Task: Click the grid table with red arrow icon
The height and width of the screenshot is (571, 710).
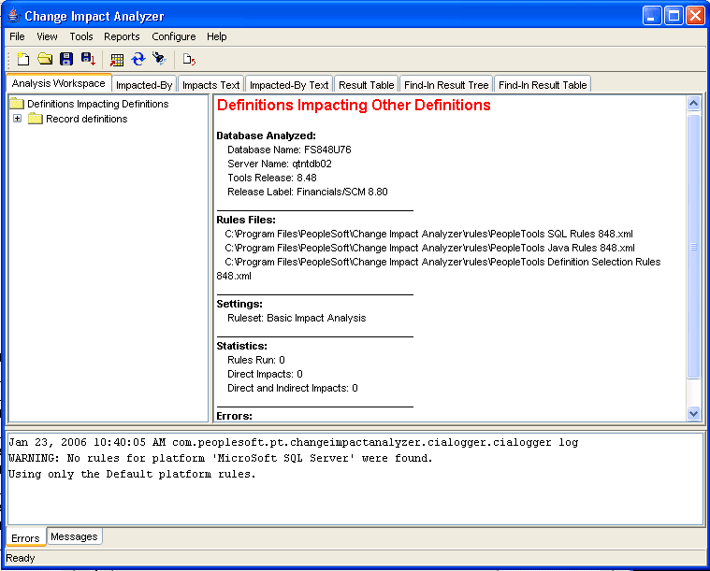Action: coord(117,59)
